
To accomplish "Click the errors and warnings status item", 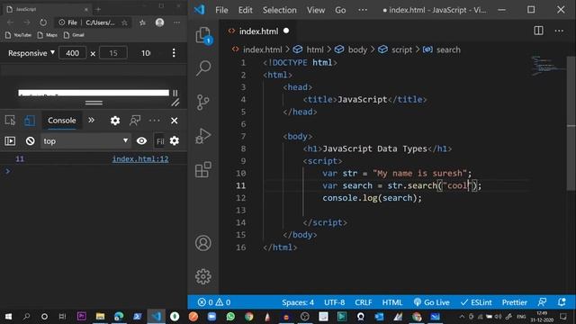I will [x=214, y=302].
